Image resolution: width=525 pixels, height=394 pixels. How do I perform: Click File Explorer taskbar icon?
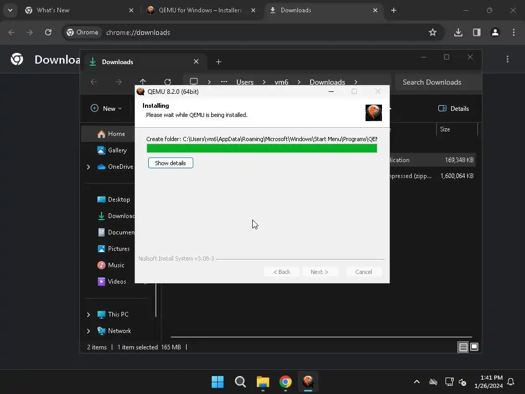[263, 382]
